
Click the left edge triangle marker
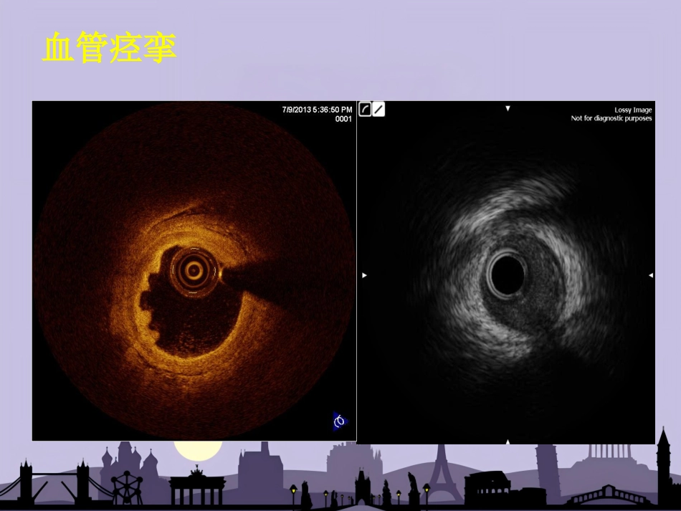coord(364,275)
